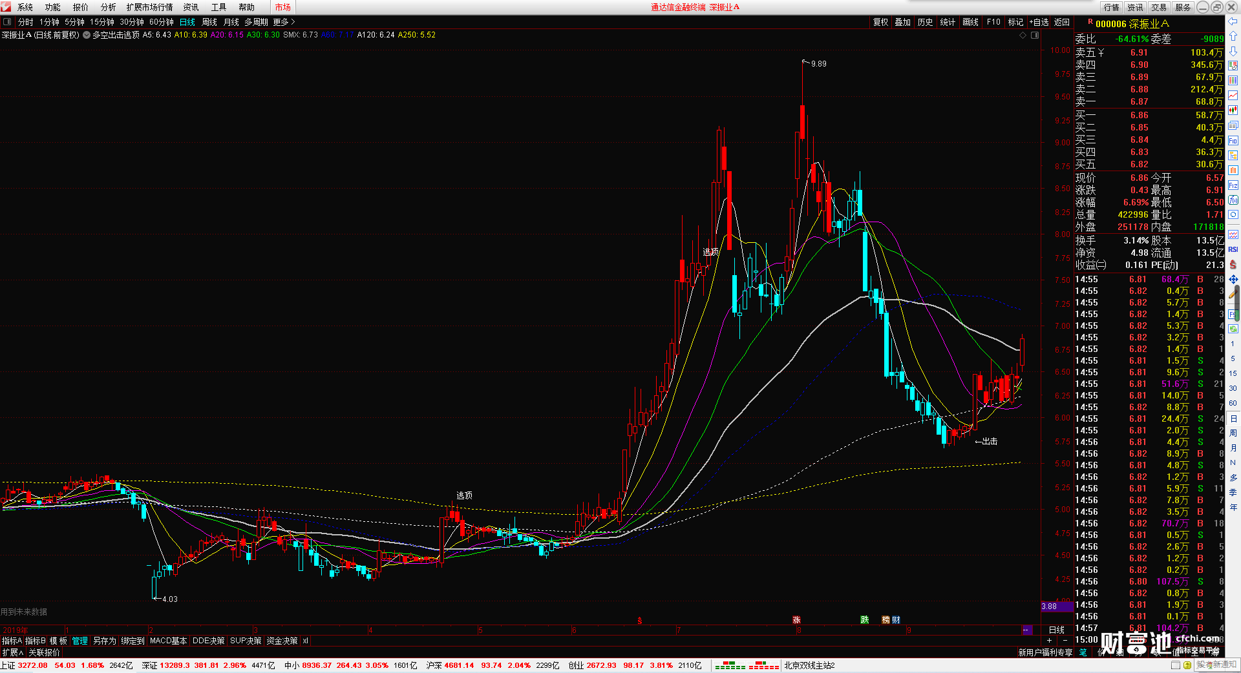Select the monthly '月' period in sidebar

1233,448
